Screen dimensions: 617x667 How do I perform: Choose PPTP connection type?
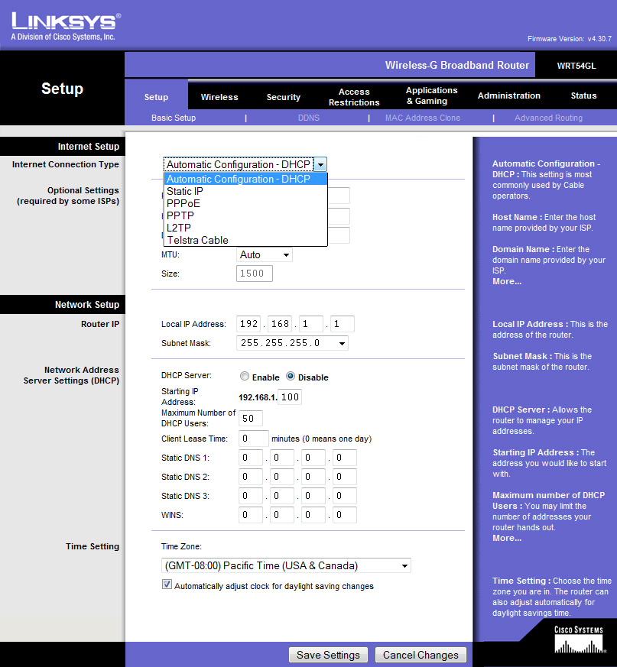tap(245, 215)
